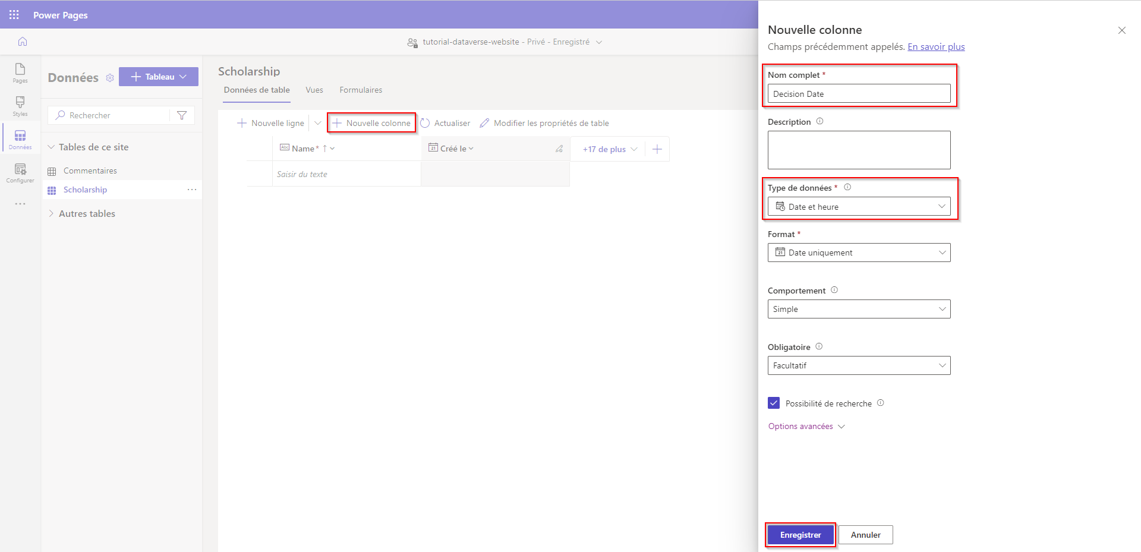Switch to the Formulaires tab
The height and width of the screenshot is (552, 1141).
(x=361, y=90)
